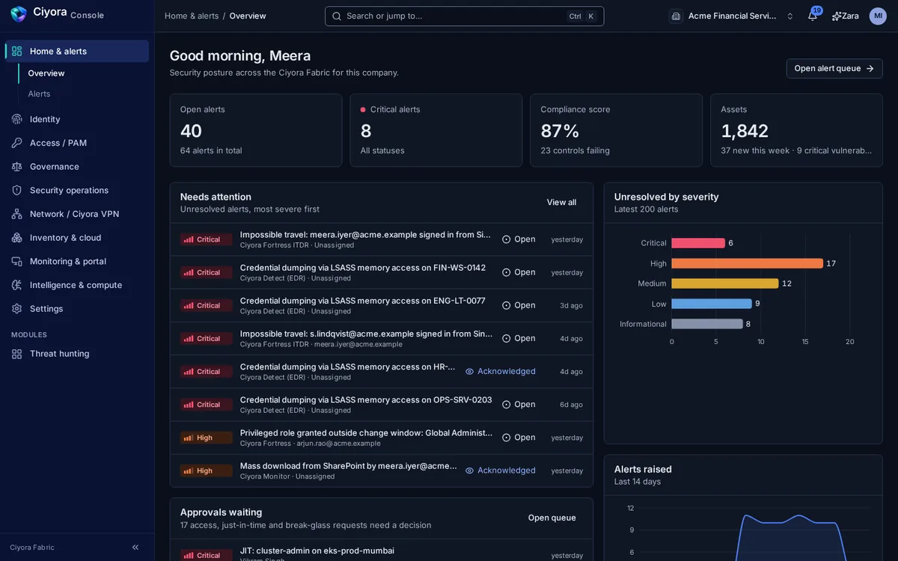Click the Acme company building icon
Viewport: 898px width, 561px height.
coord(676,16)
